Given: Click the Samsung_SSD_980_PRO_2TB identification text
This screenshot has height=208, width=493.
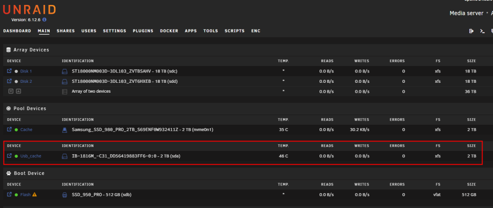Looking at the screenshot, I should (x=143, y=130).
